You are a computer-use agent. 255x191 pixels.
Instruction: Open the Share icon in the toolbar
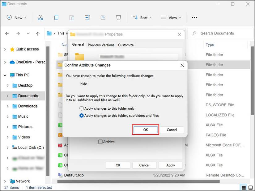tap(103, 18)
